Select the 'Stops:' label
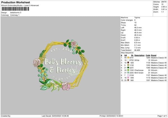The image size is (168, 118). pos(123,23)
